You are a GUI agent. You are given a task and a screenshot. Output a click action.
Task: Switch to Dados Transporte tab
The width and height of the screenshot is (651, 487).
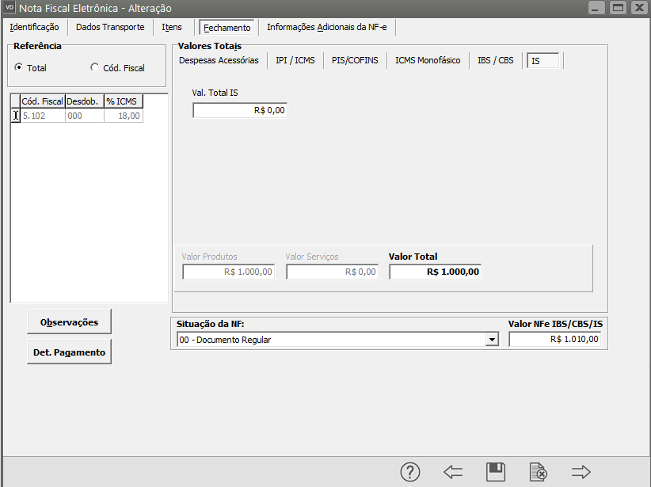[110, 27]
